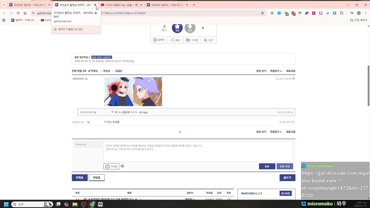Open the Windows Start menu
This screenshot has height=208, width=370.
(6, 204)
